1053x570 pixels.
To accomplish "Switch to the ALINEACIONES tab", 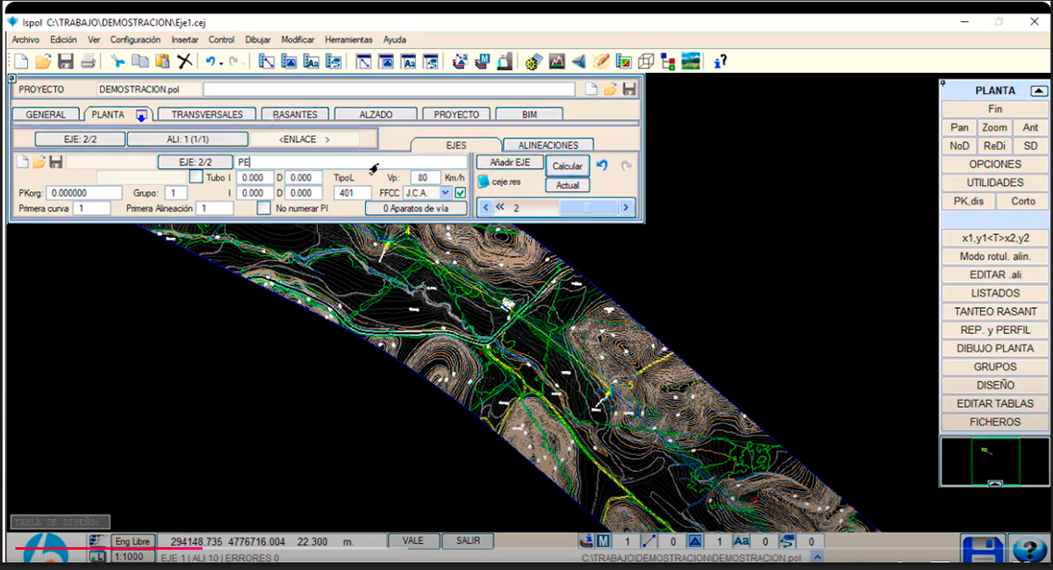I will point(548,146).
